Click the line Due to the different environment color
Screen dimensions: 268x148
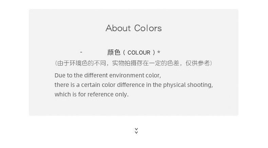(108, 75)
